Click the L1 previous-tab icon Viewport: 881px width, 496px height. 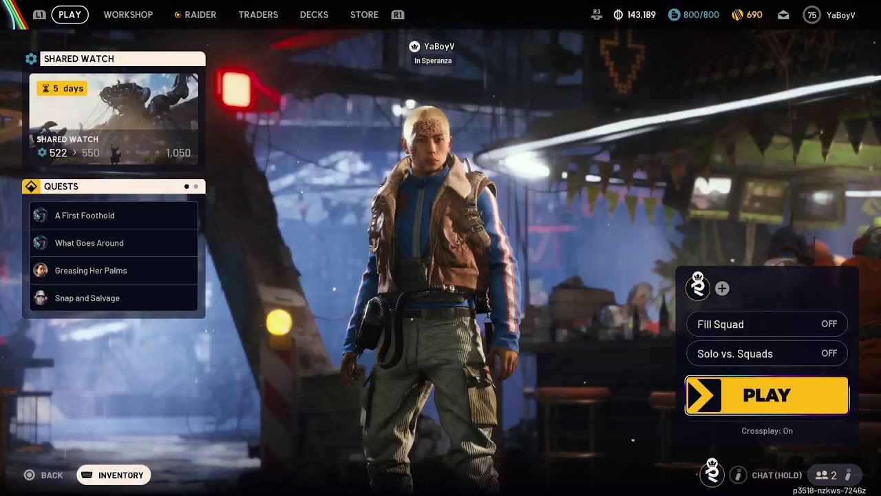coord(39,14)
